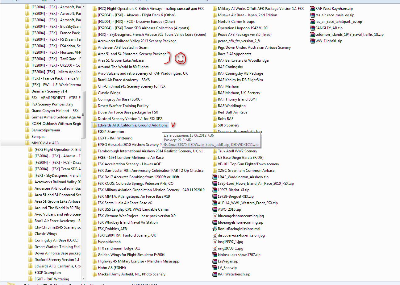Screen dimensions: 400x285
Task: Select the image icon of img19738_1.jpg
Action: click(215, 248)
